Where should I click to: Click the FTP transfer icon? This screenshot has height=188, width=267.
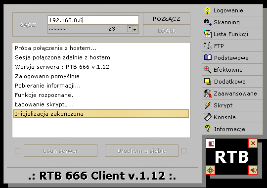click(208, 46)
